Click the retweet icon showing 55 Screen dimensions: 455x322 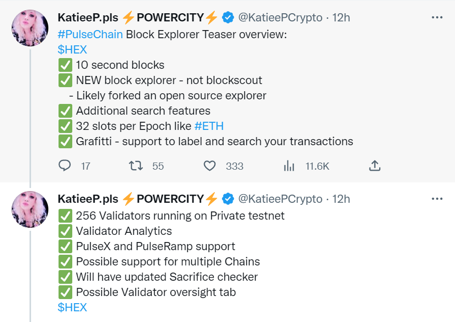pos(136,166)
